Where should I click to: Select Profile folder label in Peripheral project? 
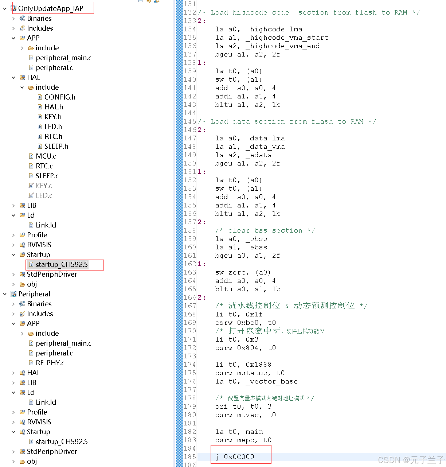point(37,412)
